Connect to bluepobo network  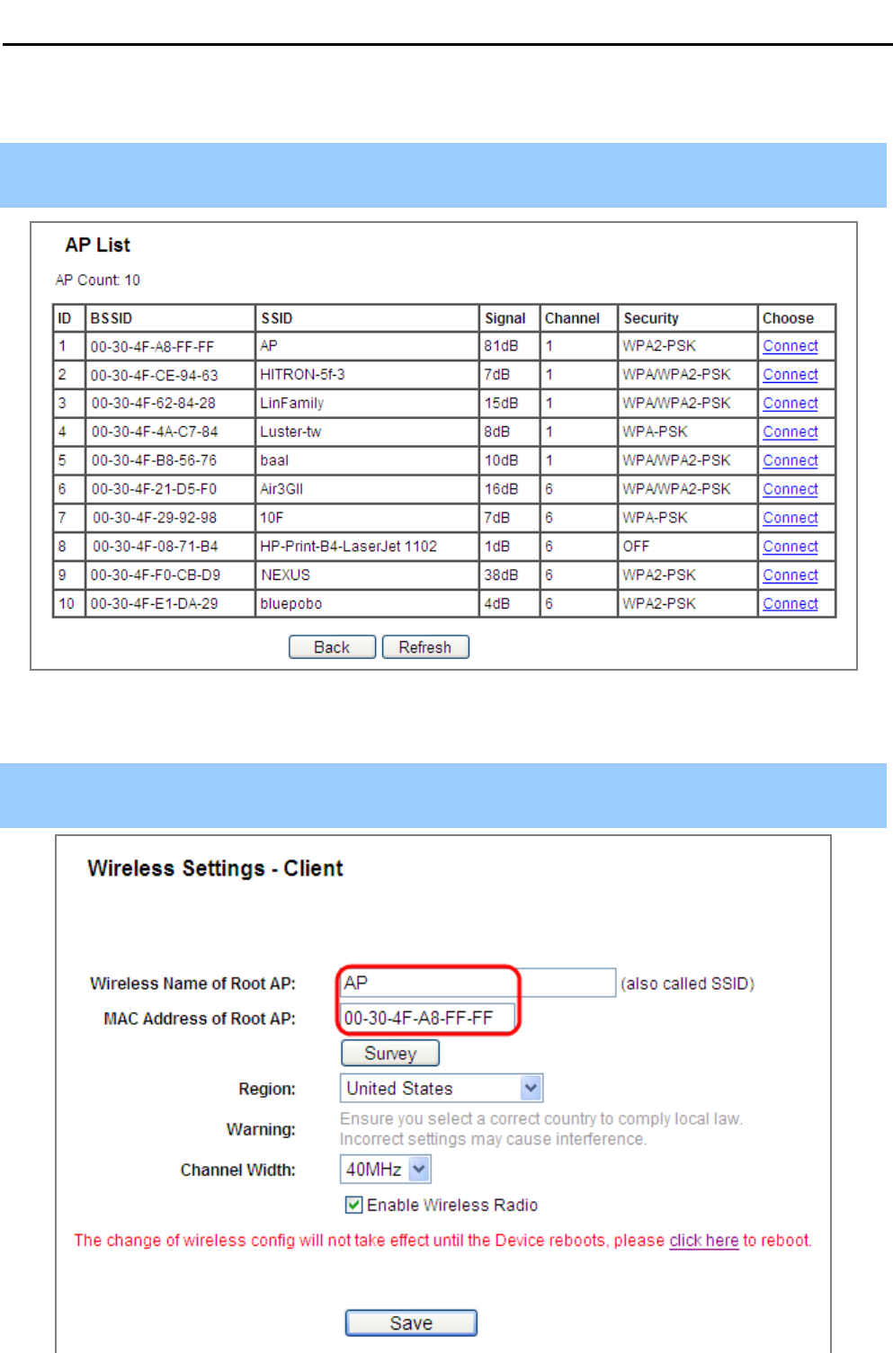click(x=790, y=605)
